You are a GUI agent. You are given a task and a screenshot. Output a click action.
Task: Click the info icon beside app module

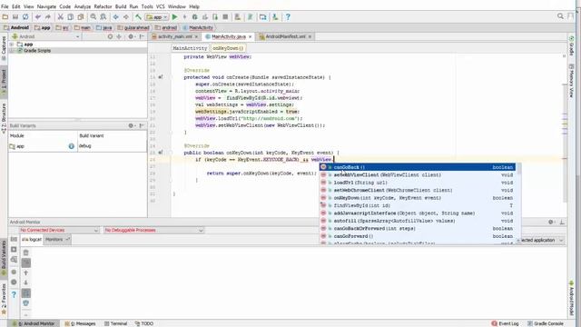tap(71, 146)
